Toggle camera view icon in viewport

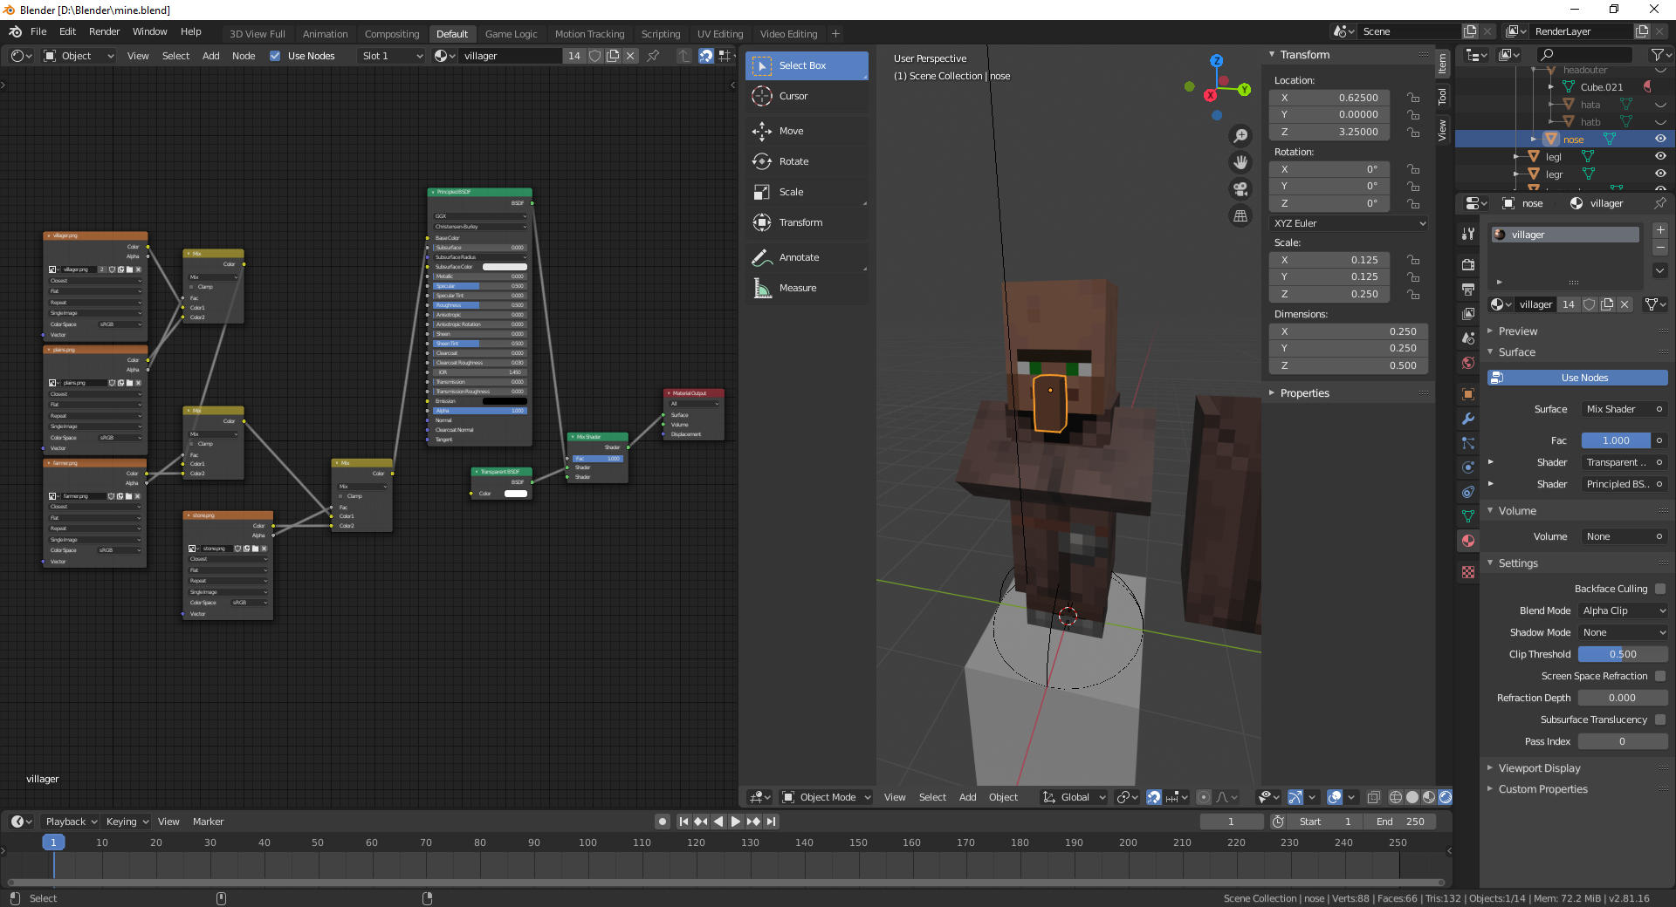(x=1240, y=189)
